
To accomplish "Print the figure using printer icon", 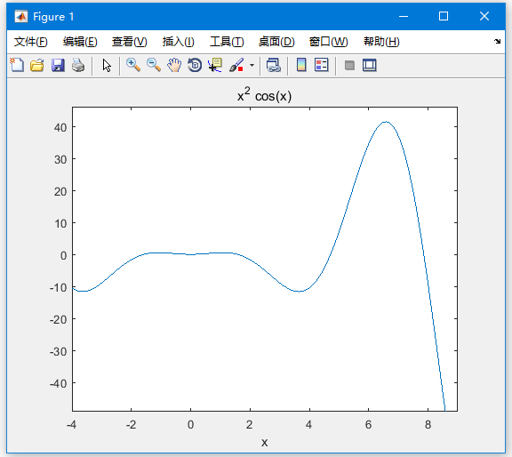I will coord(78,65).
